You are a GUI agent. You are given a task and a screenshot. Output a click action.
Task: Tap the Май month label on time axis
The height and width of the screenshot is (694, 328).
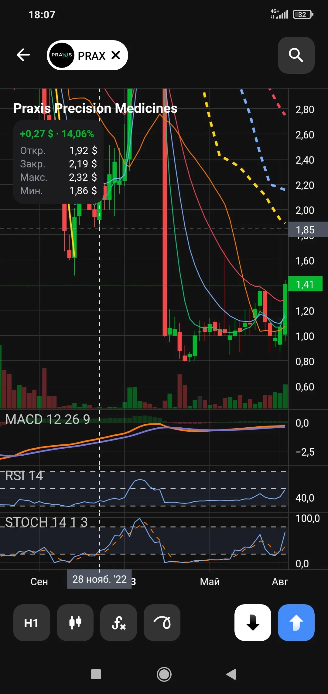click(x=210, y=582)
